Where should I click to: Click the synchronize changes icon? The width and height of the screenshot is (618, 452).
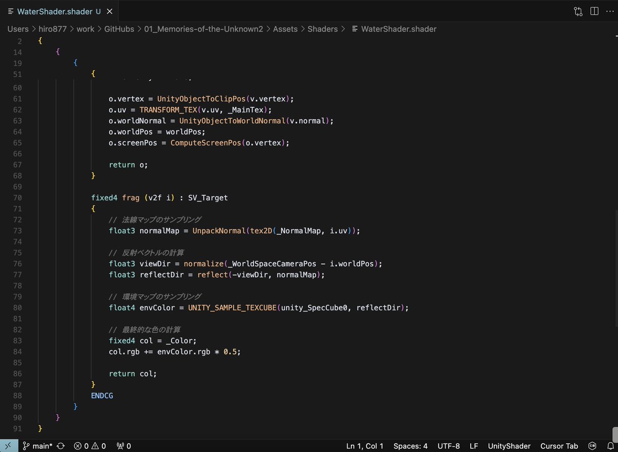(61, 446)
